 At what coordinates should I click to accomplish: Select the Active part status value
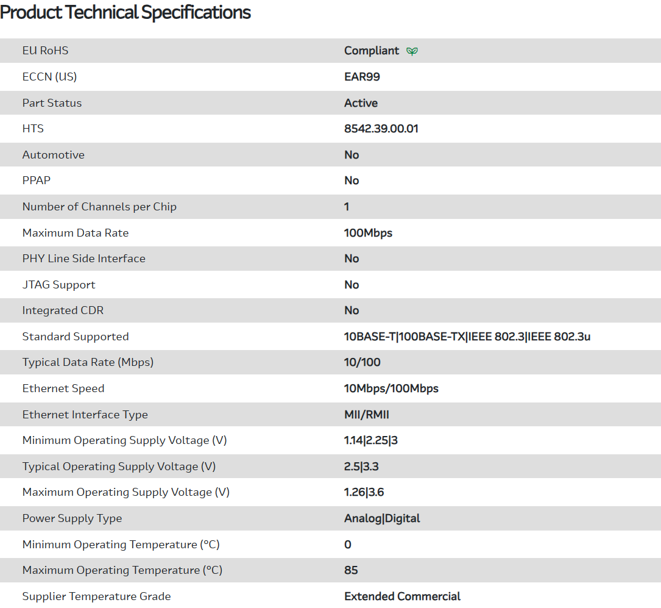[x=361, y=103]
